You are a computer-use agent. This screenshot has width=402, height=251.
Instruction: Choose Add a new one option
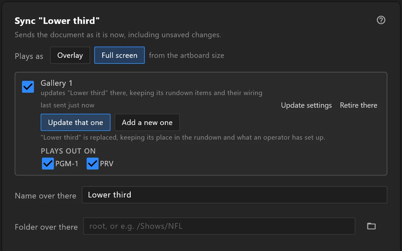[x=147, y=122]
